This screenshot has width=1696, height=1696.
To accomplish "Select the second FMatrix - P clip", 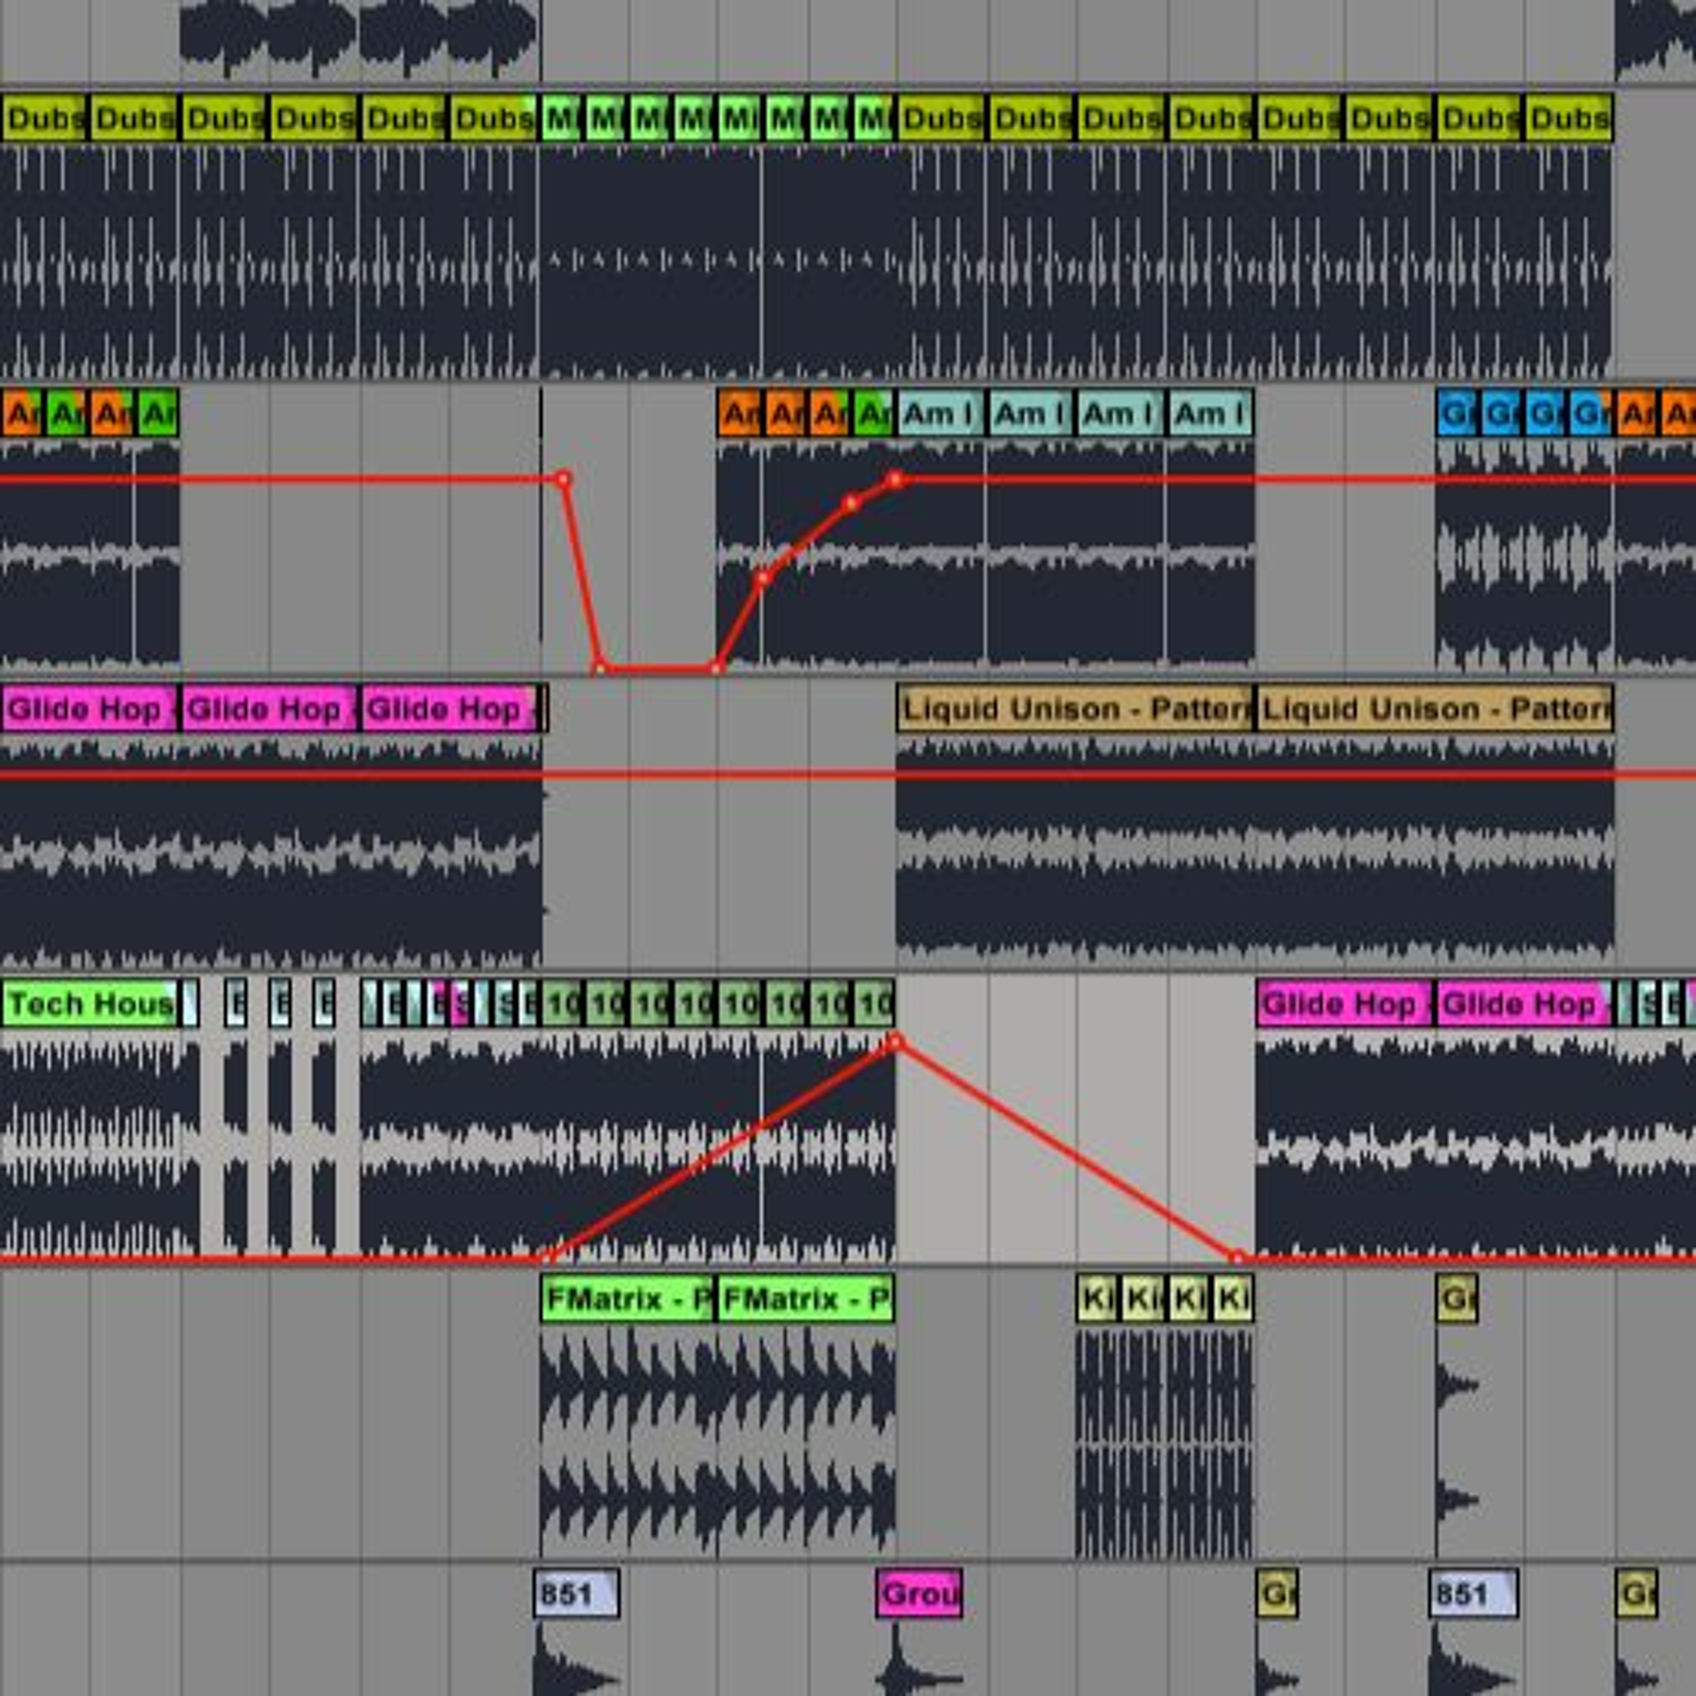I will pyautogui.click(x=806, y=1299).
